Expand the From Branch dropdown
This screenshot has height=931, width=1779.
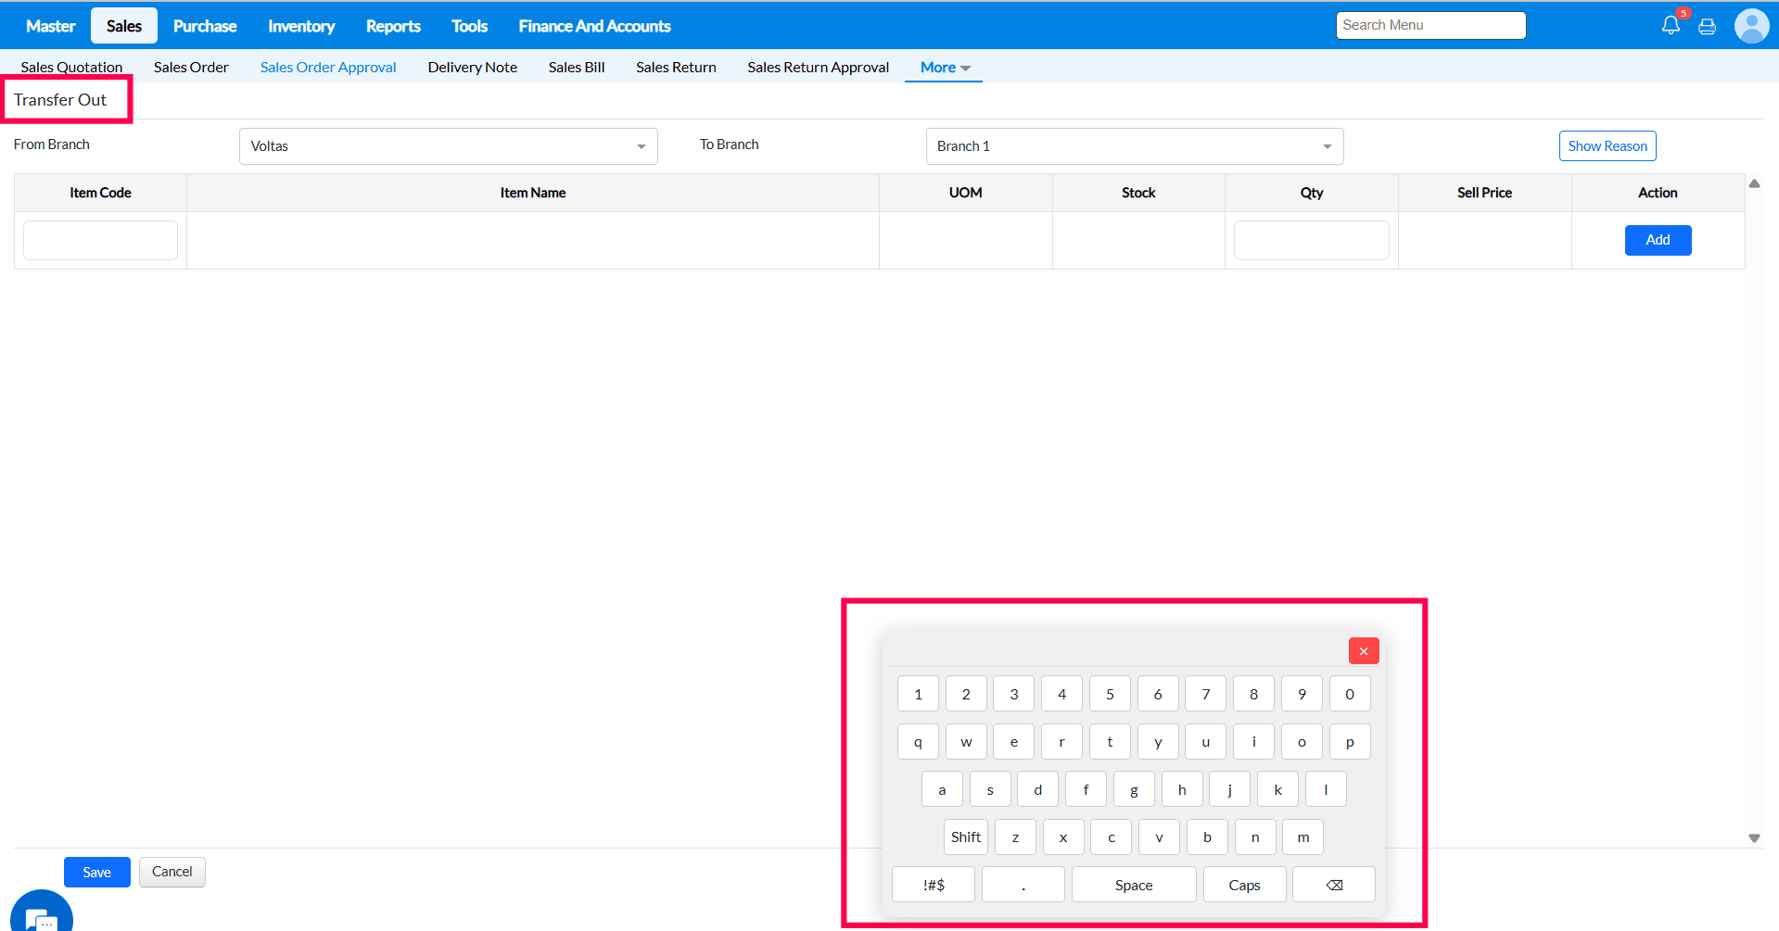(449, 146)
